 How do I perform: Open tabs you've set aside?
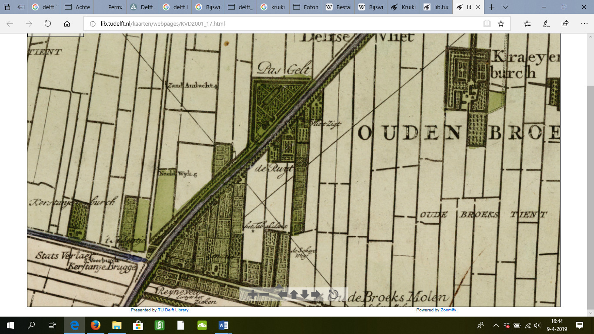(x=7, y=7)
